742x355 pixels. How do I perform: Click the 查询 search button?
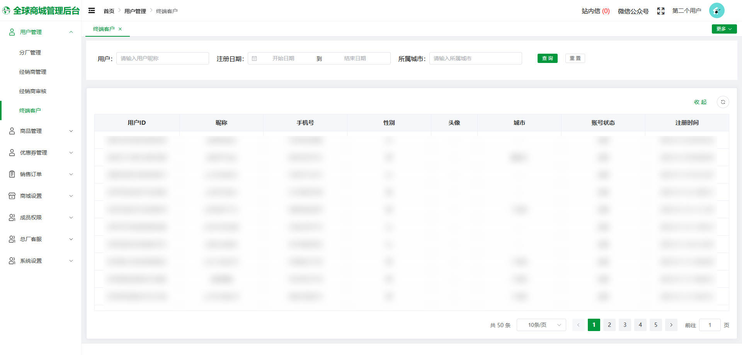tap(547, 58)
